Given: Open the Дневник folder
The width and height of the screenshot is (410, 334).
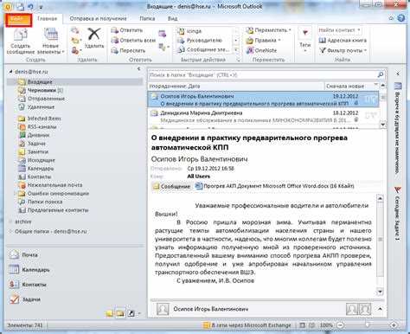Looking at the screenshot, I should coord(34,135).
